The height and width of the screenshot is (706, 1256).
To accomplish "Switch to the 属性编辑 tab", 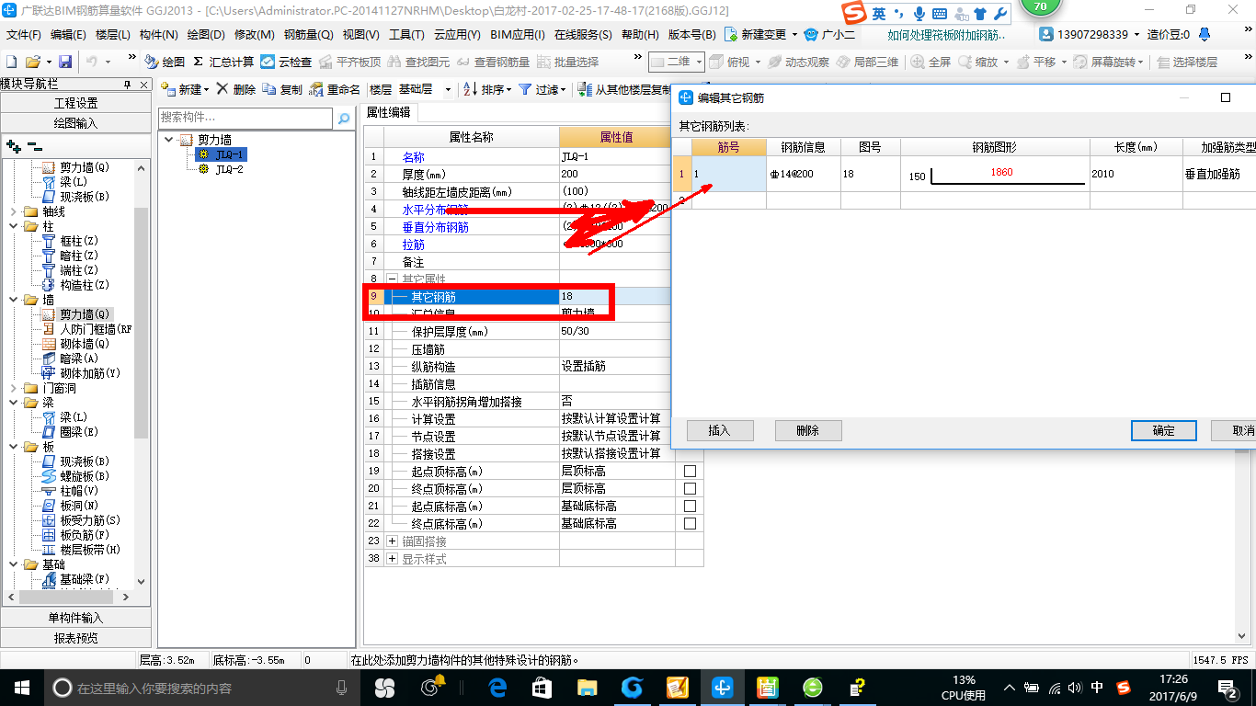I will (389, 112).
